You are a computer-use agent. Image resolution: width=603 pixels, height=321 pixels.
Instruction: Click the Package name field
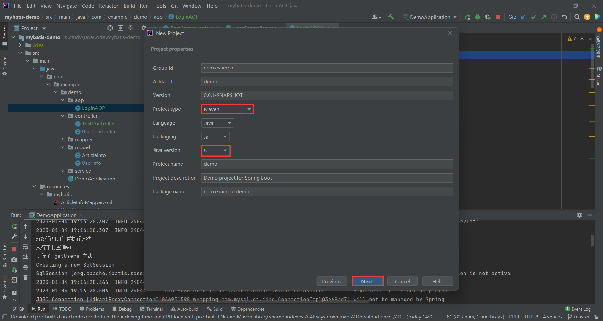[327, 192]
